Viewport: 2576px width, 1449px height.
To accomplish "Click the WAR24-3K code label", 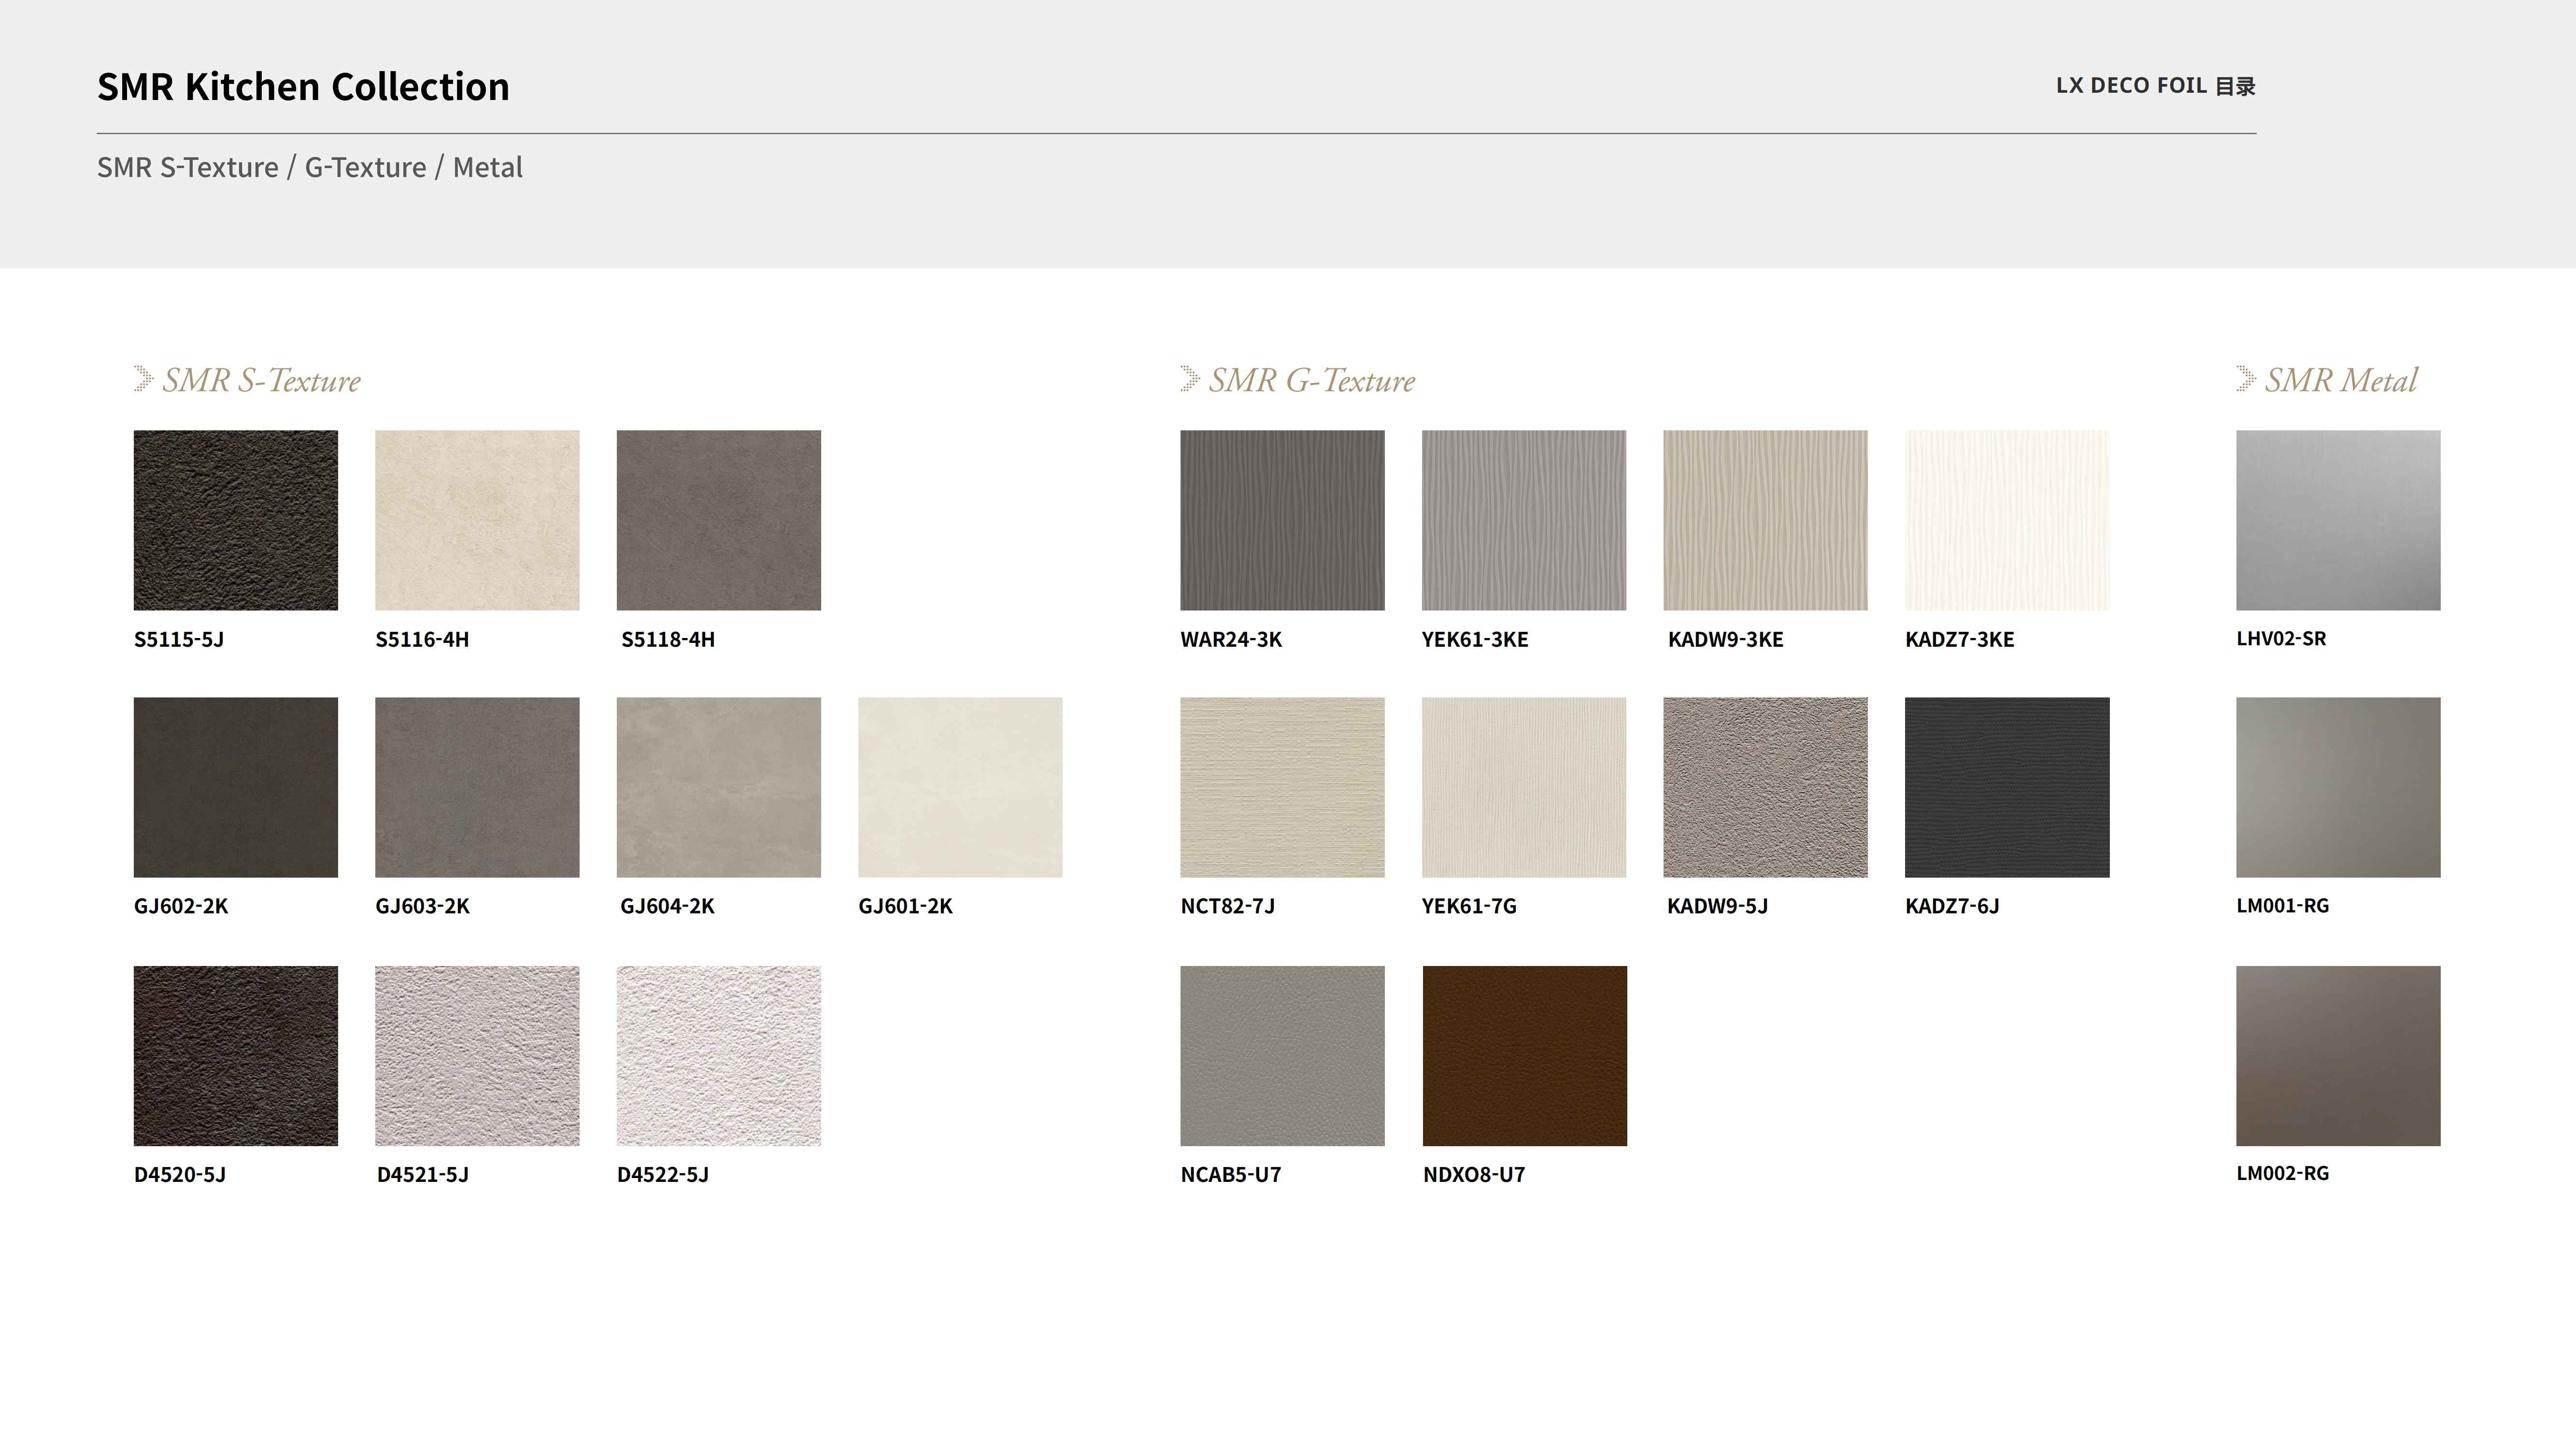I will tap(1231, 639).
